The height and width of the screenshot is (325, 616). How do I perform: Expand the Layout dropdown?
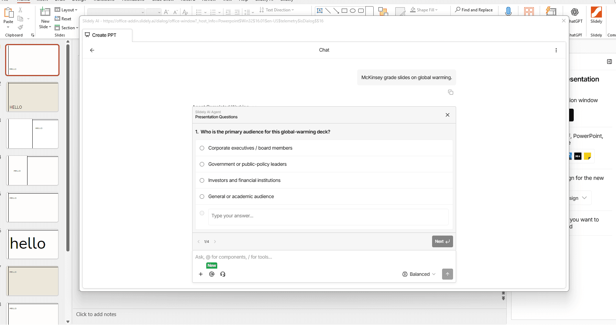66,10
